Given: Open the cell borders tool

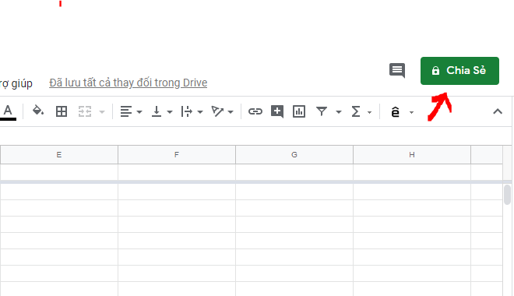Looking at the screenshot, I should coord(62,111).
